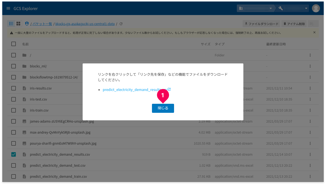This screenshot has width=326, height=185.
Task: Open more options for iris-train.csv row
Action: tap(310, 110)
